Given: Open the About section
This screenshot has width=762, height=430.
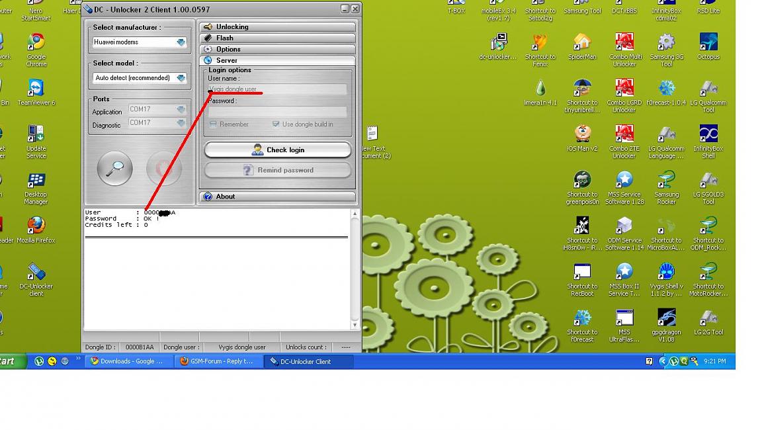Looking at the screenshot, I should click(278, 196).
